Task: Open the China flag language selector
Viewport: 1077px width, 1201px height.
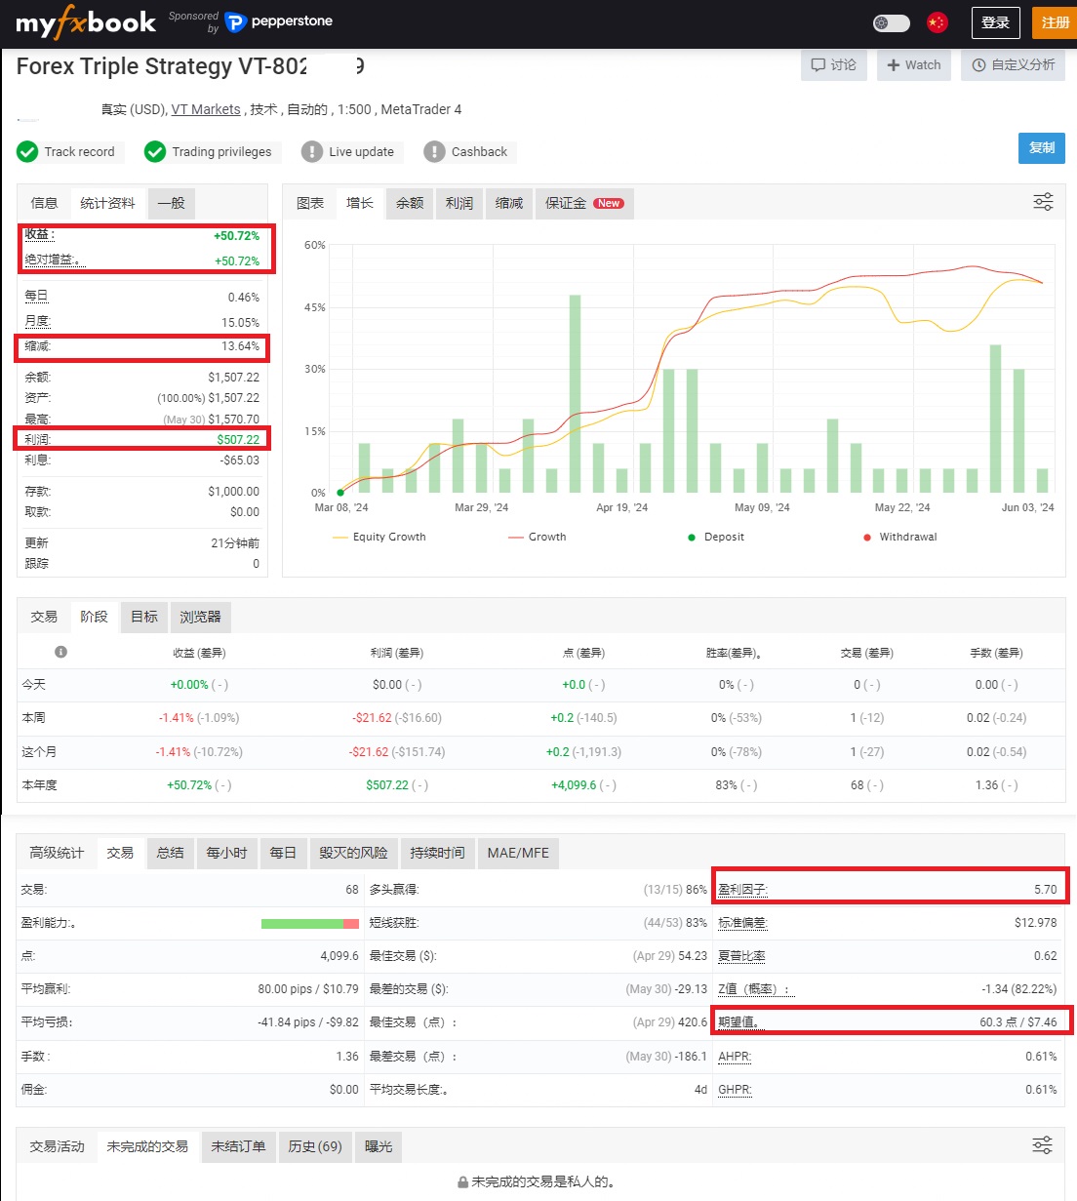Action: (x=937, y=22)
